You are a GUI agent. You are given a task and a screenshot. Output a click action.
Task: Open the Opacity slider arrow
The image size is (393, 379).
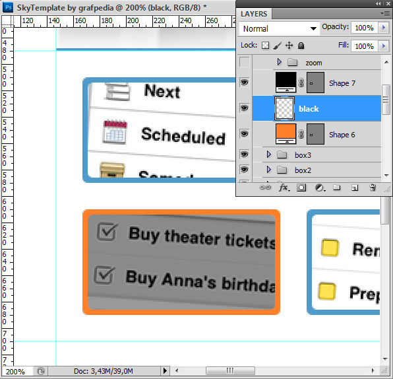tap(384, 27)
